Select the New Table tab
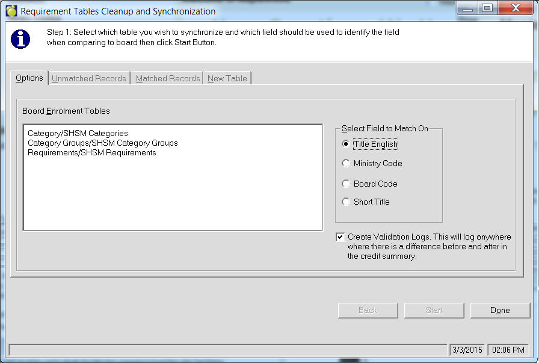This screenshot has width=539, height=363. tap(227, 79)
